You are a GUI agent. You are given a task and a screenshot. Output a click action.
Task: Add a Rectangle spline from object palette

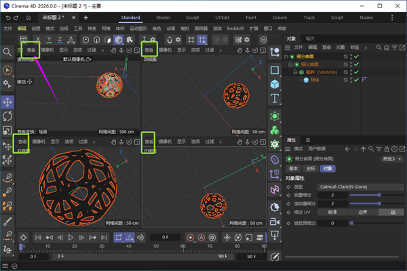click(x=275, y=70)
